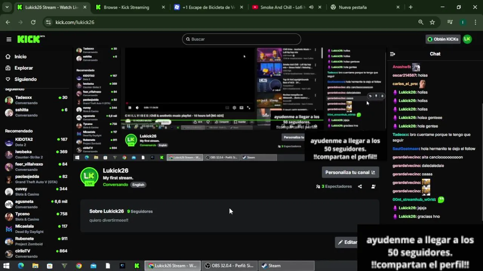Open Tyceno channel in sidebar

36,216
